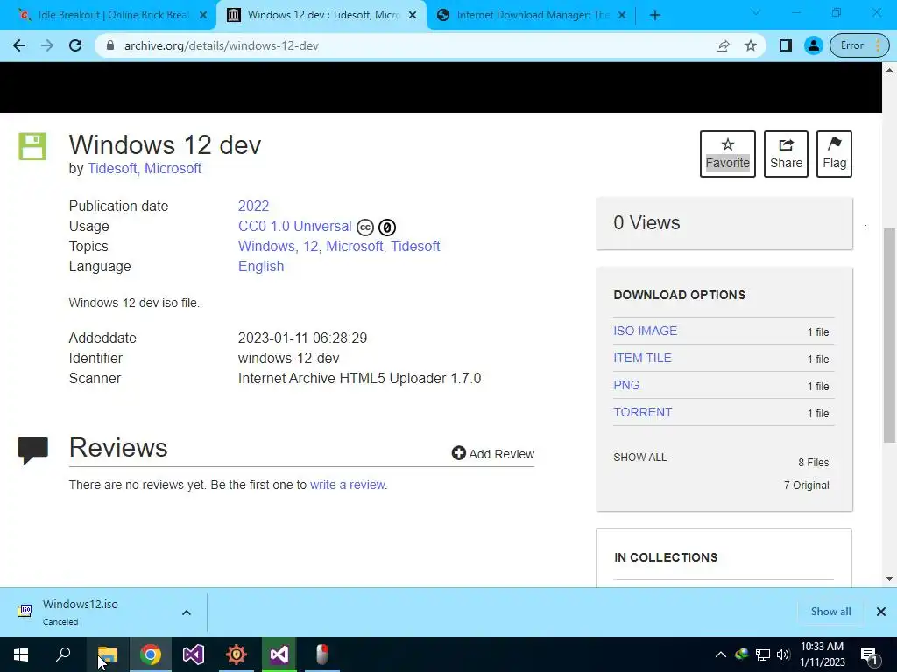The image size is (897, 672).
Task: Open CC0 1.0 Universal license link
Action: [294, 227]
